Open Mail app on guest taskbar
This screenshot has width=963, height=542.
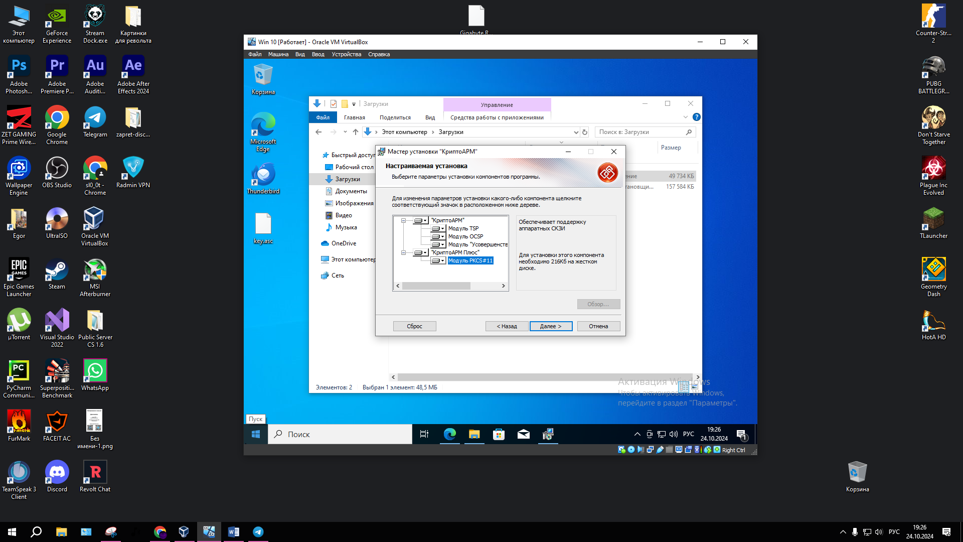coord(523,434)
